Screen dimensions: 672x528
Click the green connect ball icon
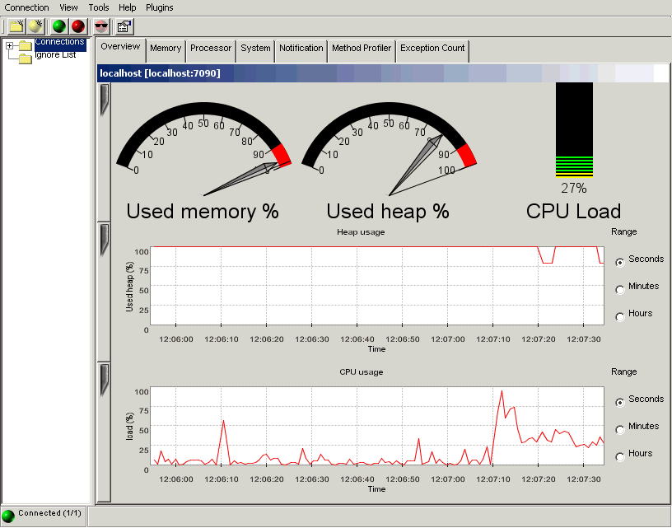coord(58,26)
